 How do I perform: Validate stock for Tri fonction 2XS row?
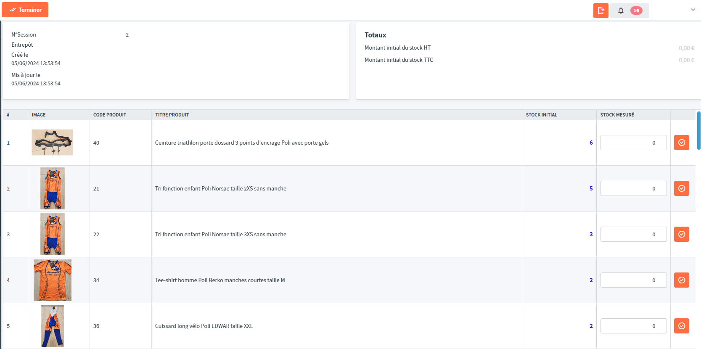[681, 188]
